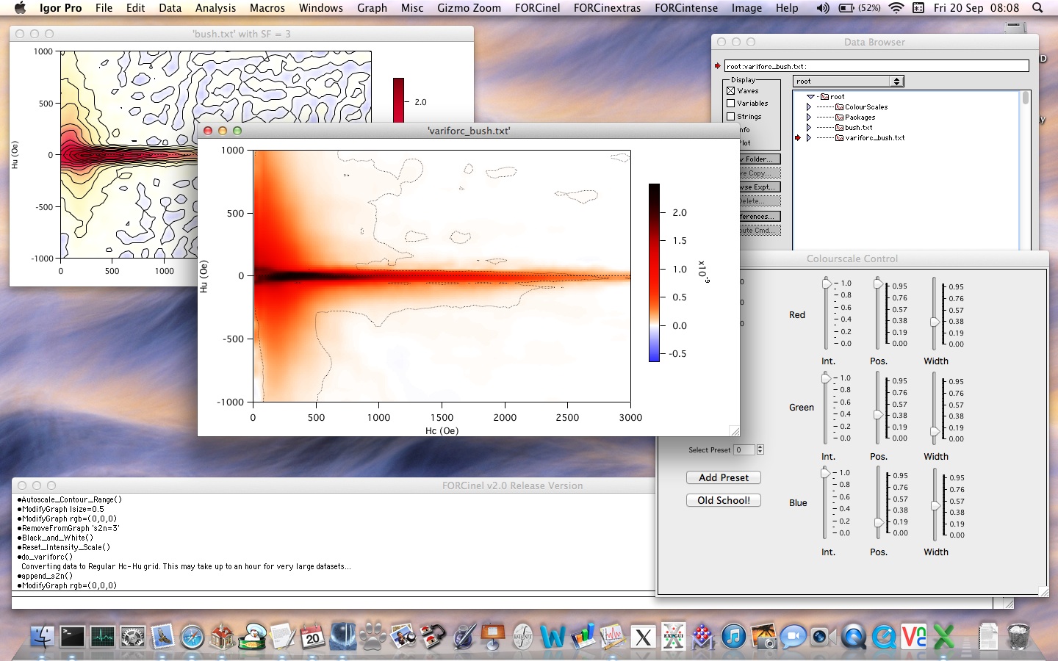The height and width of the screenshot is (661, 1058).
Task: Enable the Variables display checkbox
Action: point(731,104)
